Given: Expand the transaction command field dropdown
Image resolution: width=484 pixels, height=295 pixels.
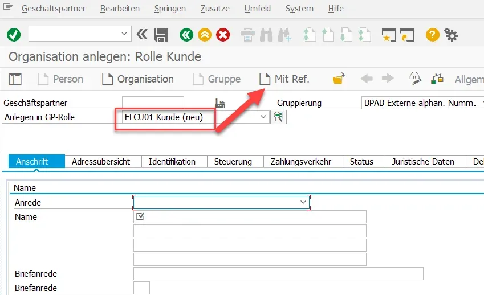Looking at the screenshot, I should pos(125,35).
